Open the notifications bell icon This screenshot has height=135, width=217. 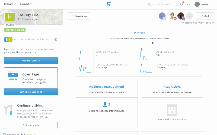tap(181, 4)
